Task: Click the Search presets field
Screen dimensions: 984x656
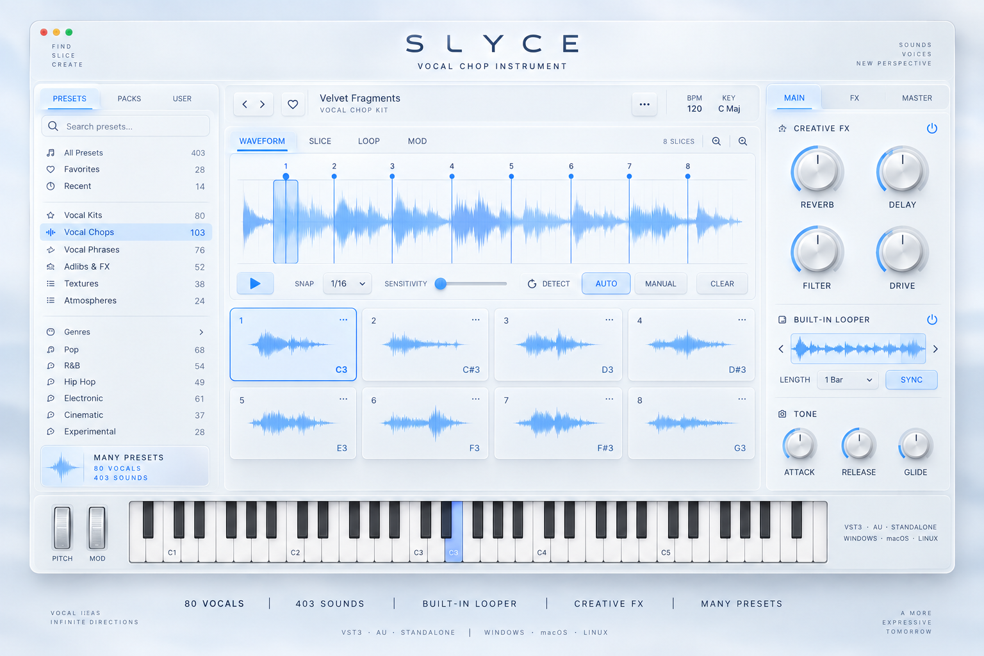Action: (x=126, y=126)
